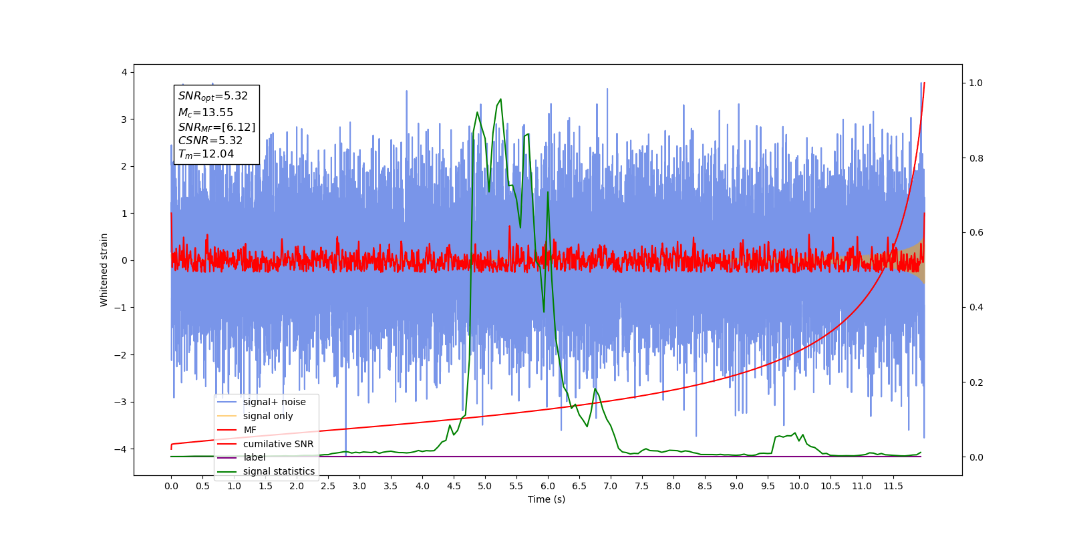This screenshot has width=1069, height=534.
Task: Click the 'Time (s)' x-axis label
Action: pyautogui.click(x=547, y=499)
